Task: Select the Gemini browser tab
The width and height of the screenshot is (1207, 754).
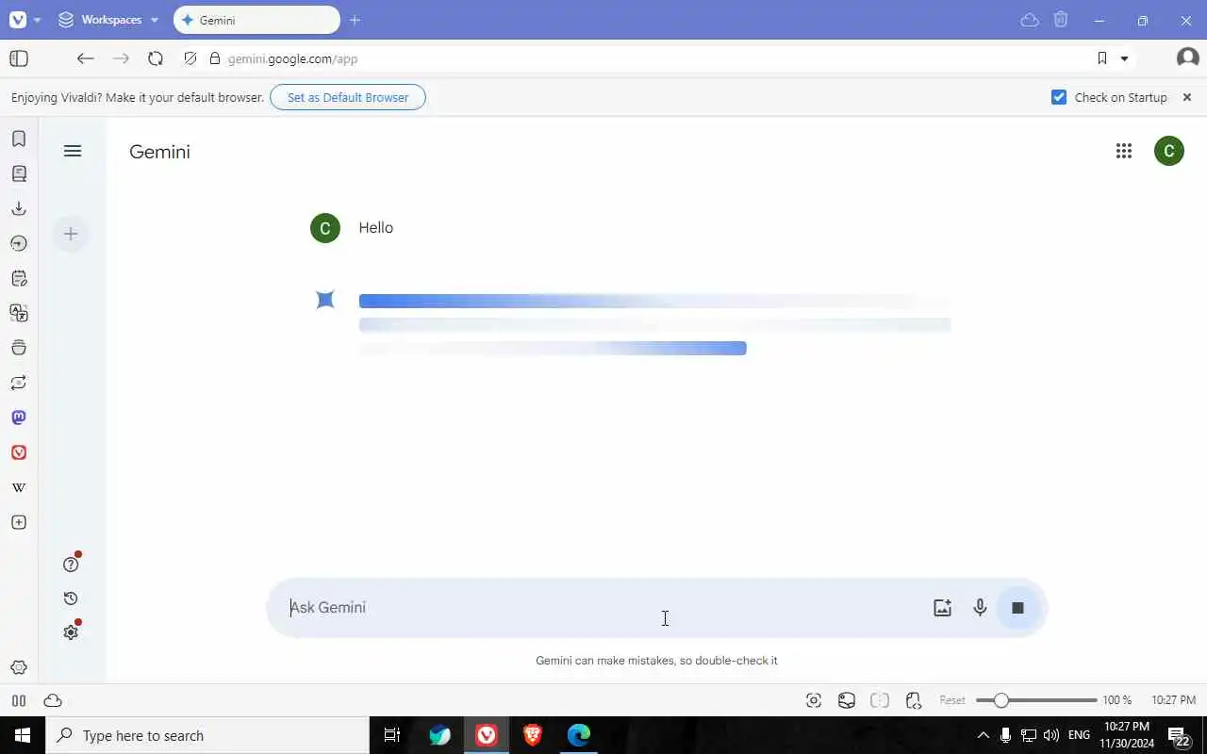Action: (256, 20)
